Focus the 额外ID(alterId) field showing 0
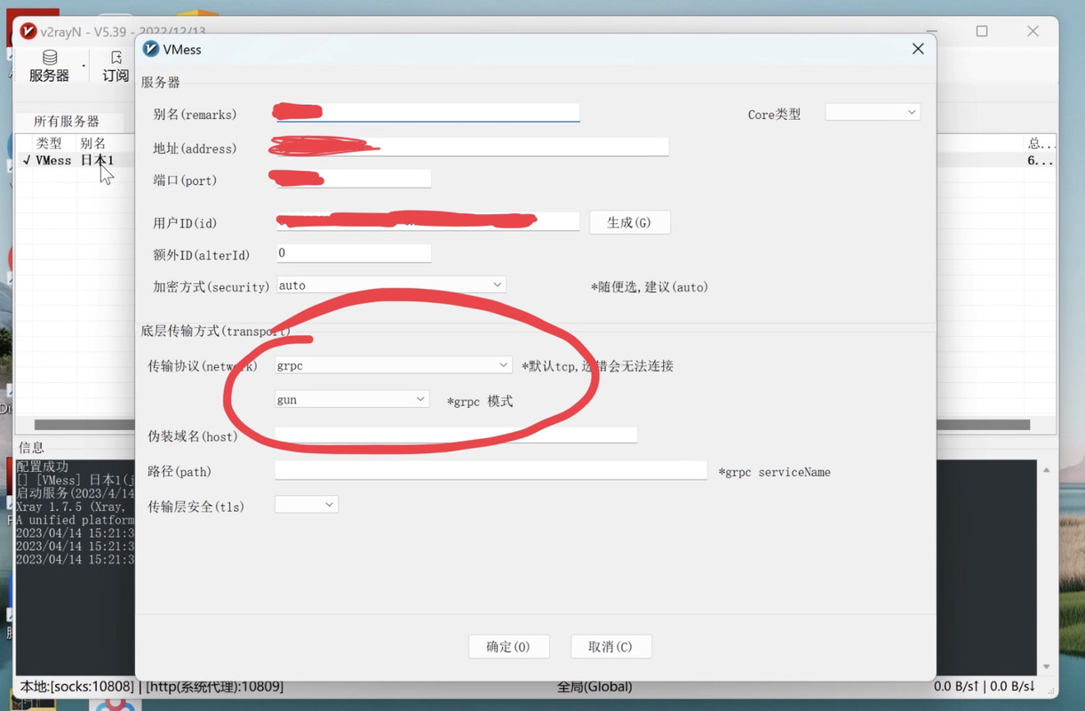 pos(354,253)
